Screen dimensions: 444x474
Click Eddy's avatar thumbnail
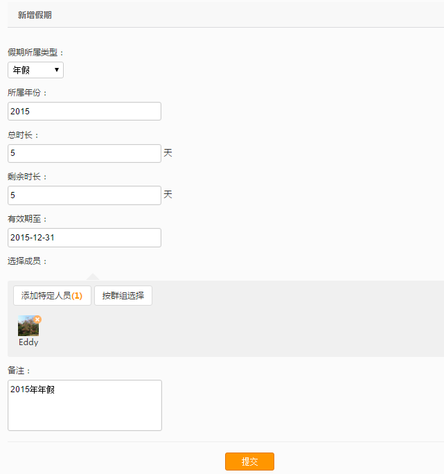[28, 326]
